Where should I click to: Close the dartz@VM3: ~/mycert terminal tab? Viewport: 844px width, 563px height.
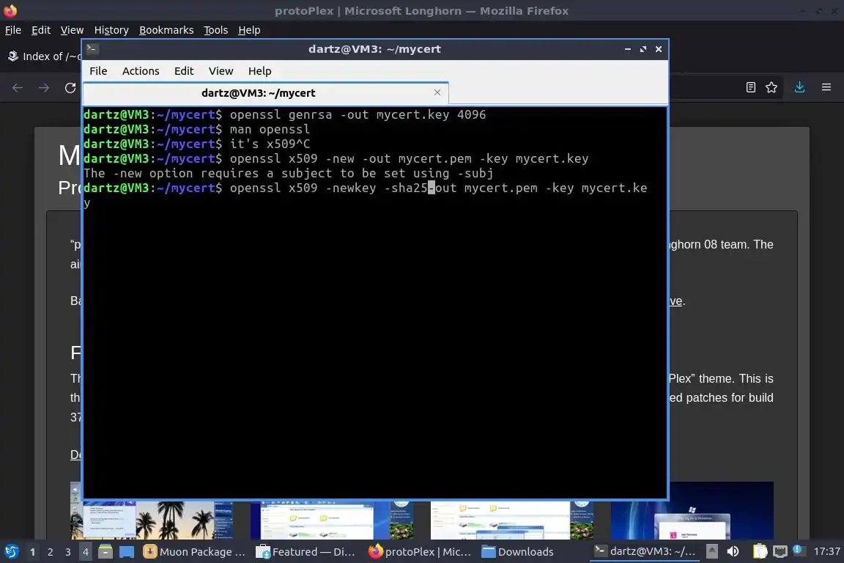pos(437,92)
